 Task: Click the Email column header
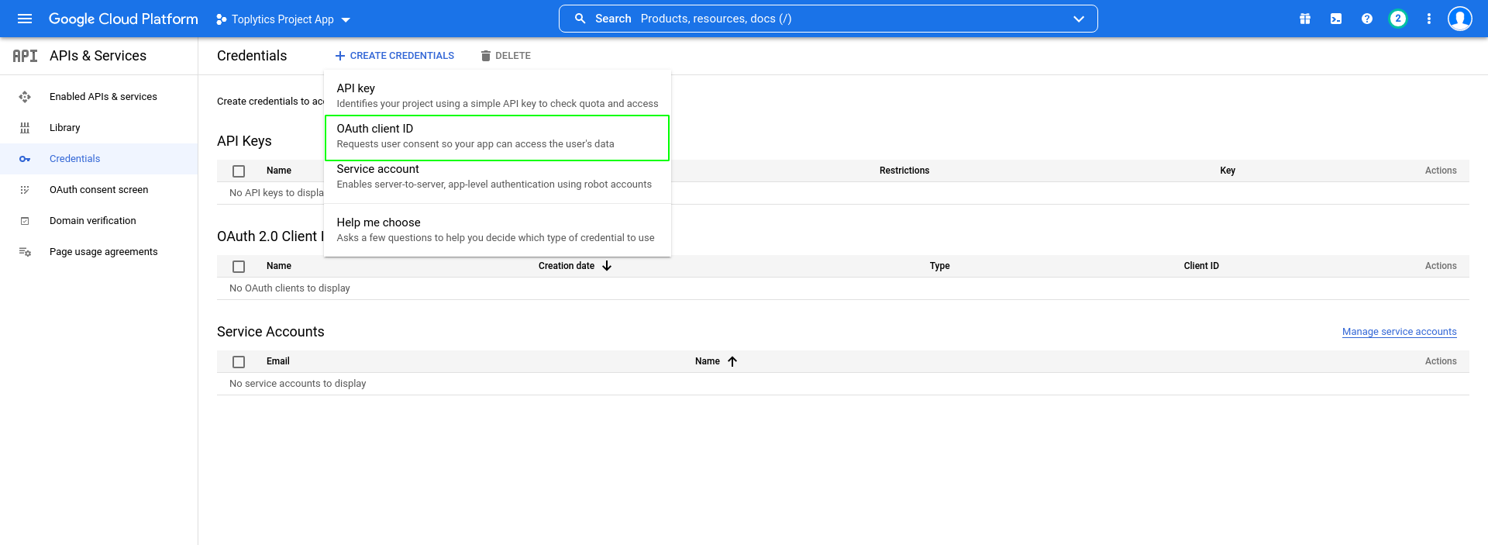tap(278, 361)
